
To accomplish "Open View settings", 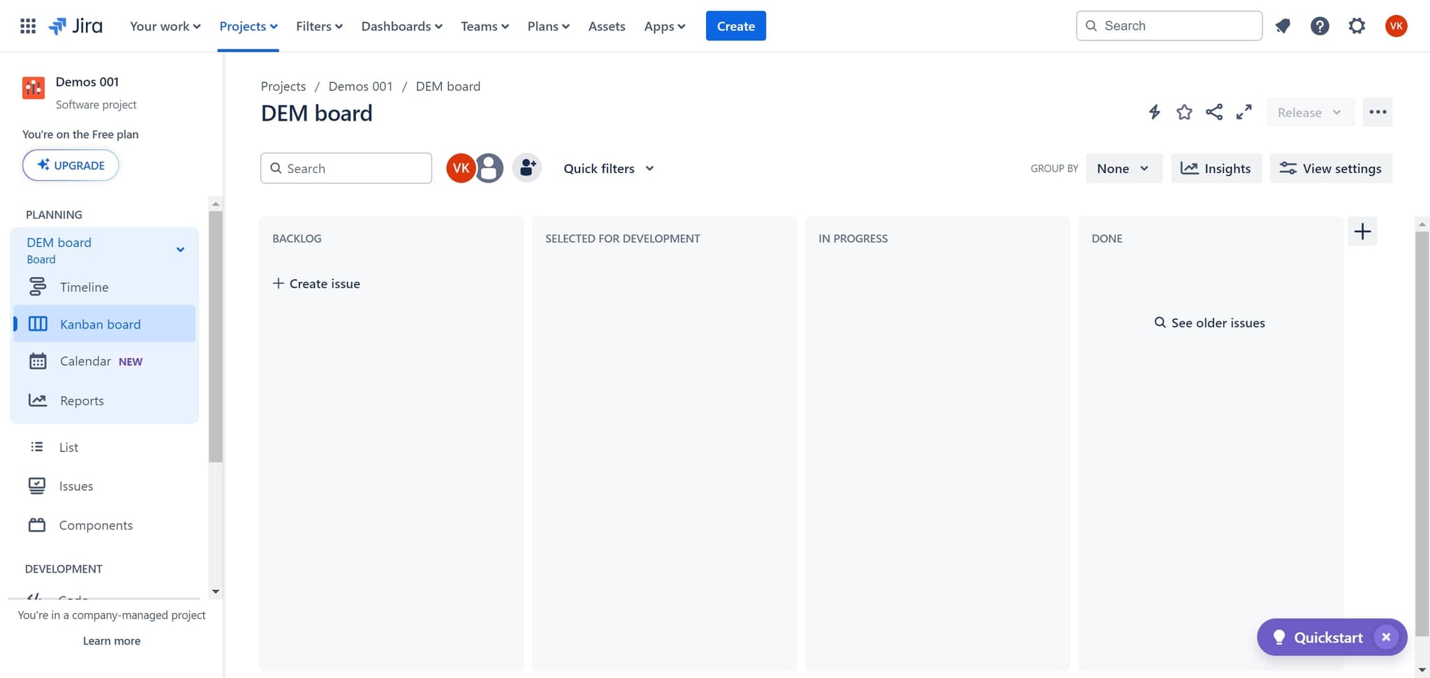I will click(1329, 168).
